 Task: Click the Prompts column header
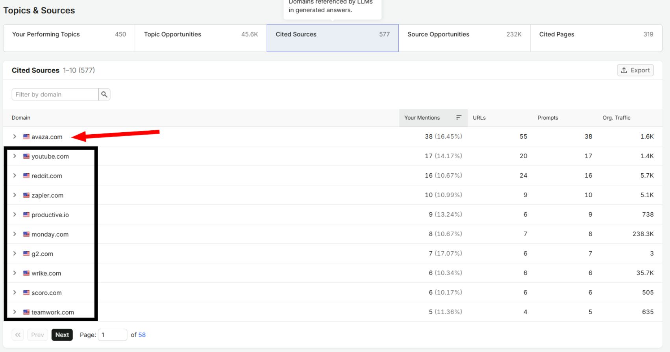[x=548, y=118]
